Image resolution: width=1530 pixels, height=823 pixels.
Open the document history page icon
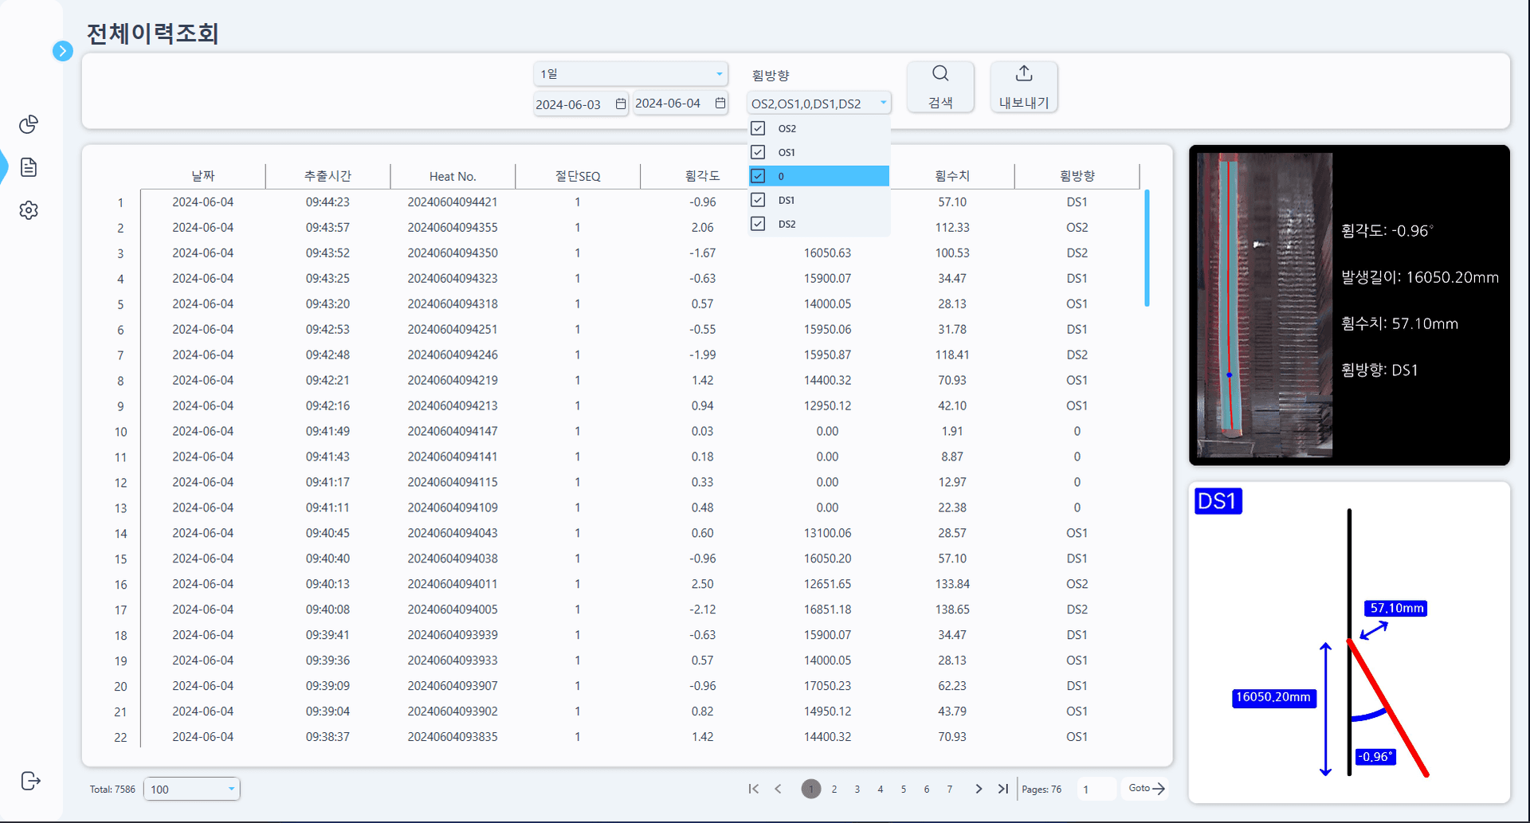point(29,167)
